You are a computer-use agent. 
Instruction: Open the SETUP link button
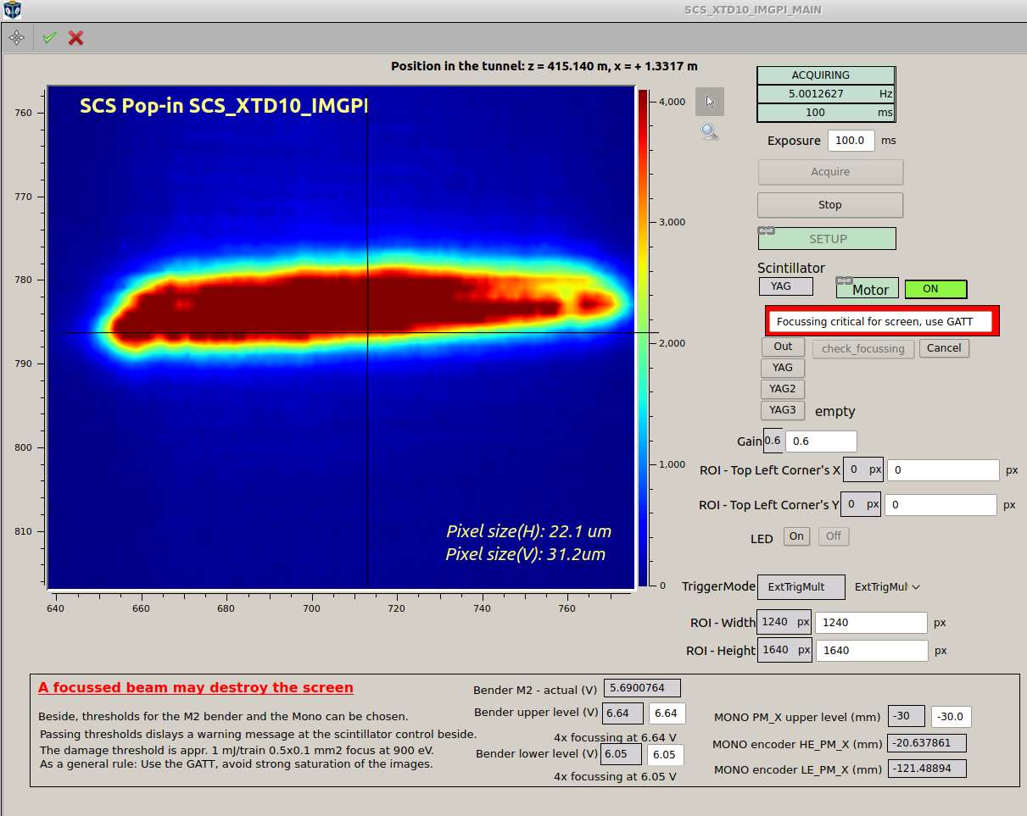coord(827,239)
